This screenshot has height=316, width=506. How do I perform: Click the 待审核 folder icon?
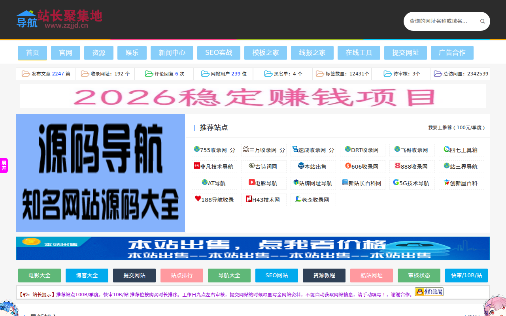pyautogui.click(x=388, y=73)
